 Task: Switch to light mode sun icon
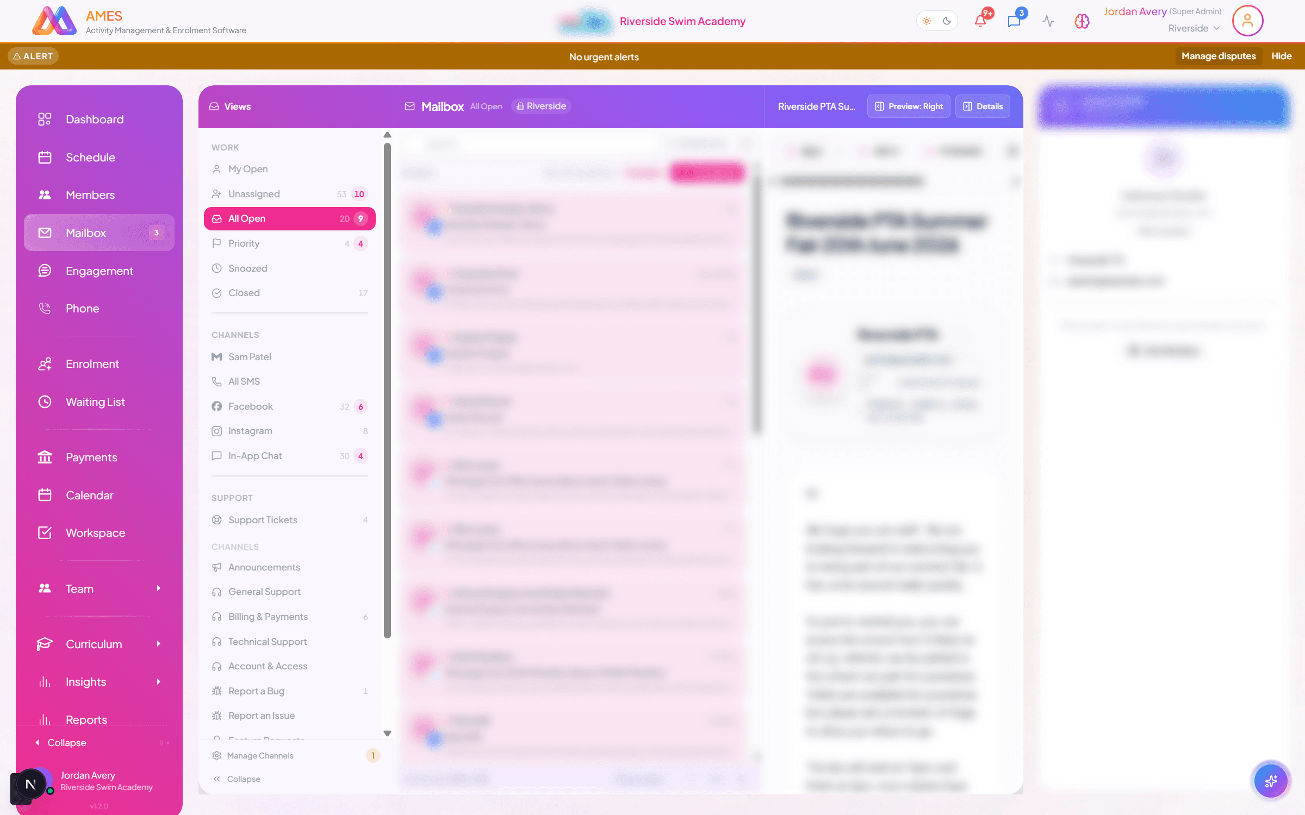pyautogui.click(x=927, y=21)
